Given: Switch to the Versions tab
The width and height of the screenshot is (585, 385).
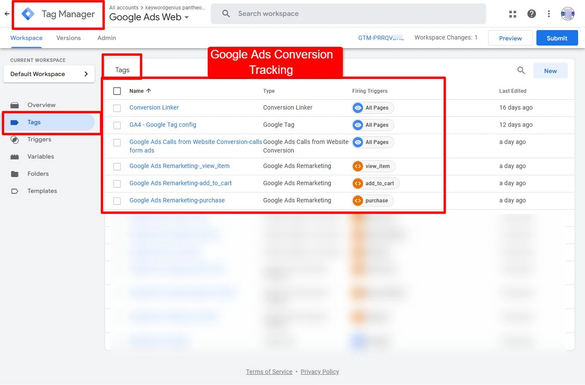Looking at the screenshot, I should tap(68, 38).
